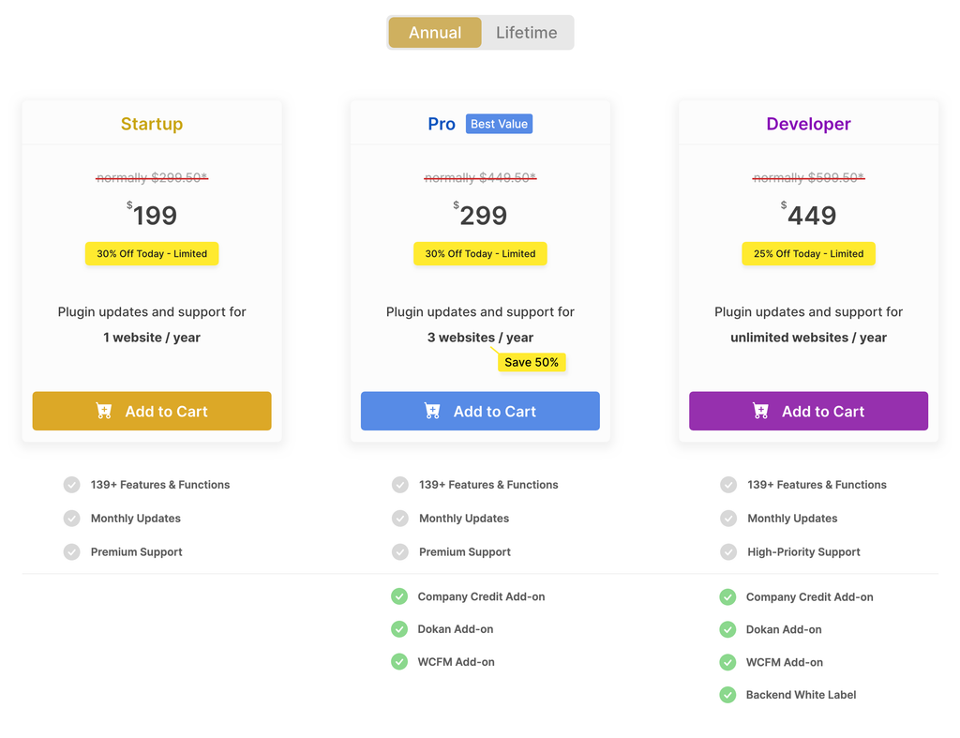Click struck-through normally $599.50 price

click(808, 177)
